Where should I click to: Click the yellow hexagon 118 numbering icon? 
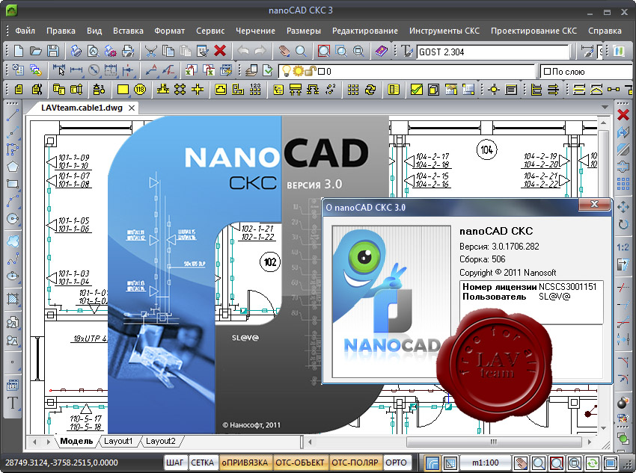click(x=140, y=89)
